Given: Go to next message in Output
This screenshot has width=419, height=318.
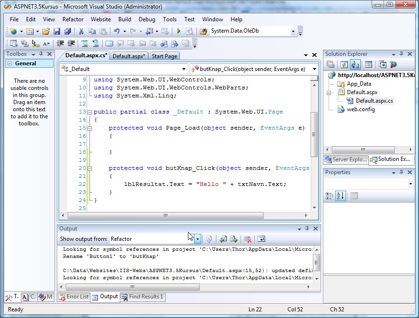Looking at the screenshot, I should tap(234, 239).
